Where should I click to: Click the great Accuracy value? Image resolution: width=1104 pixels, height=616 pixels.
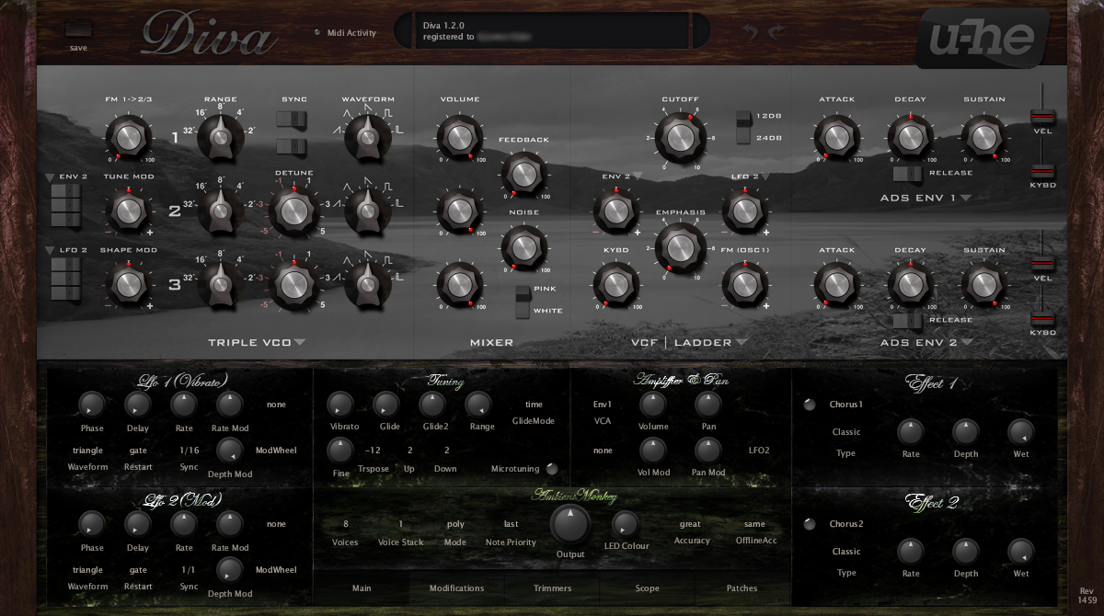point(690,524)
